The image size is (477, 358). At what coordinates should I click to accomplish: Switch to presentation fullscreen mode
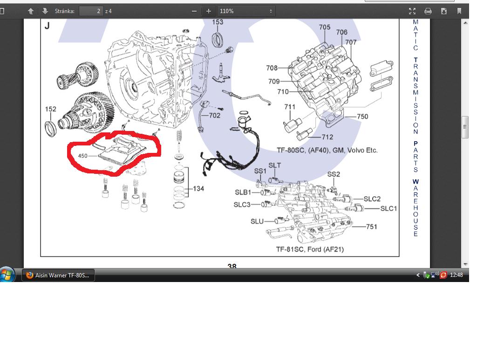click(412, 11)
